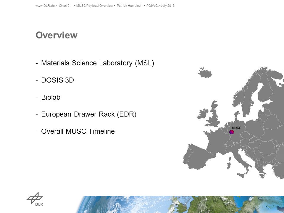Screen dimensions: 284x213
Task: Click the 'www.DLR.de' header text
Action: tap(45, 6)
